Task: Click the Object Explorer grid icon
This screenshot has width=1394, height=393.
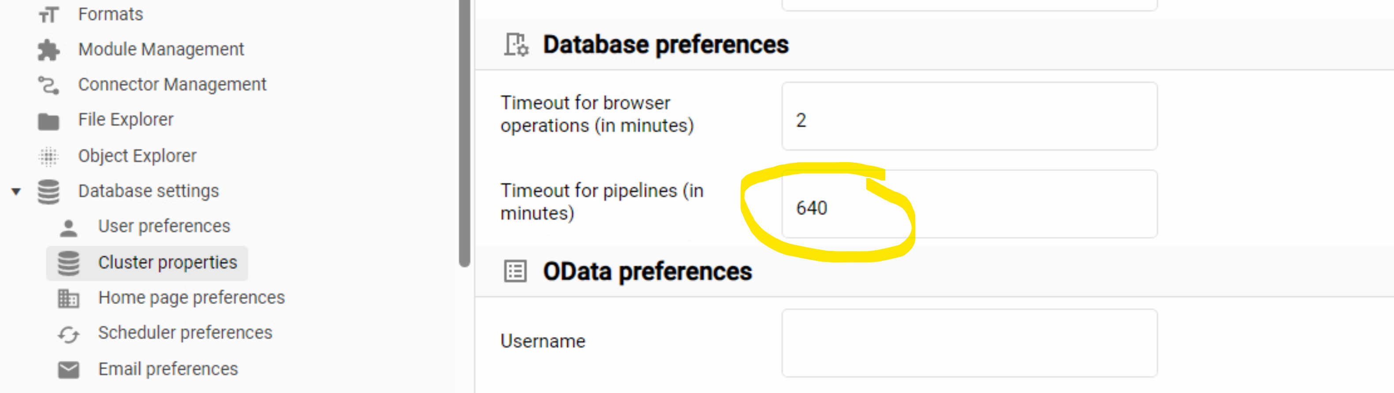Action: [48, 156]
